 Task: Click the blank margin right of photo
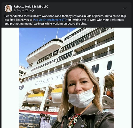(123, 78)
